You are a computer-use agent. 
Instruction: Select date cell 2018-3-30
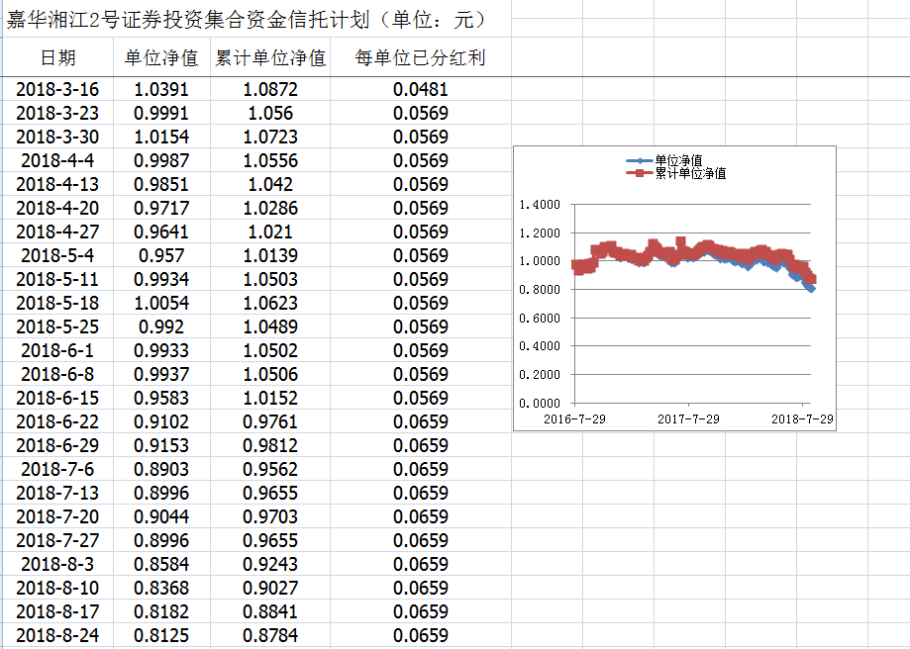tap(58, 137)
